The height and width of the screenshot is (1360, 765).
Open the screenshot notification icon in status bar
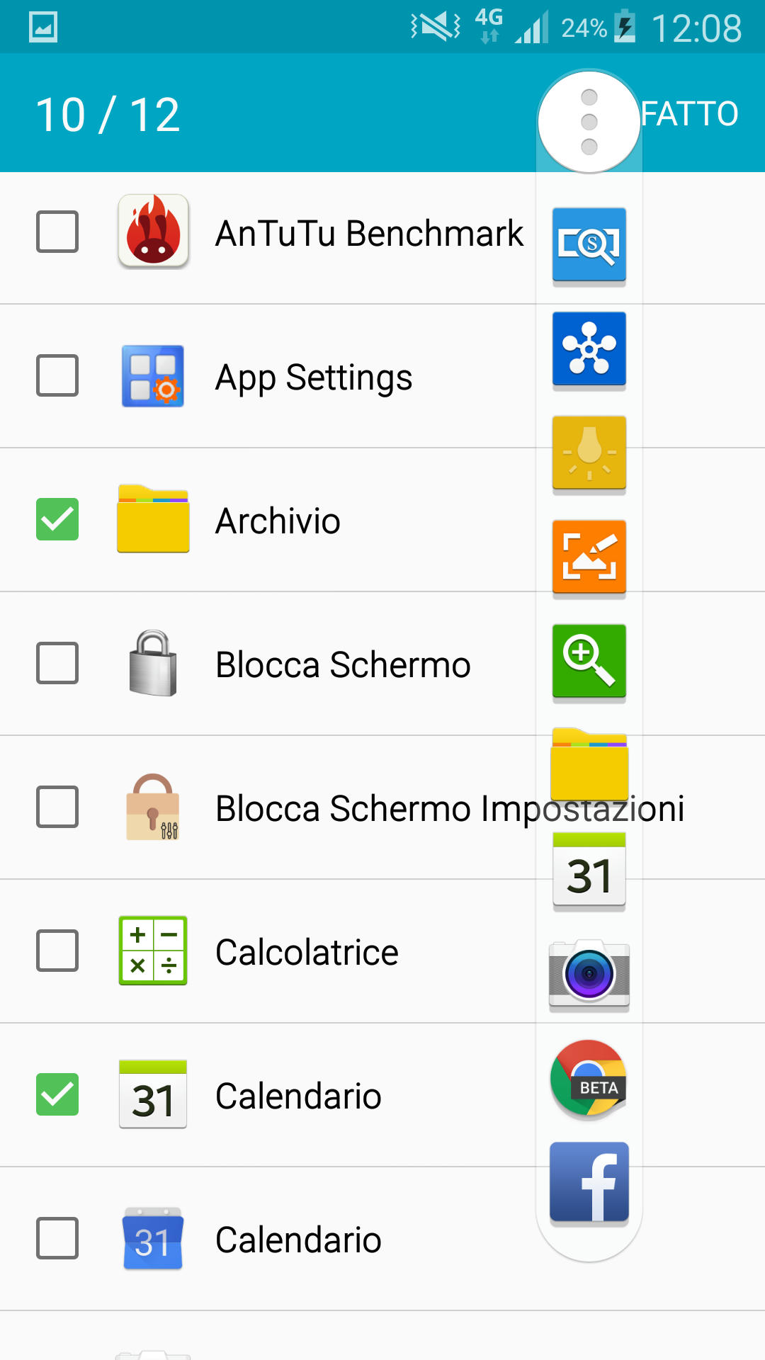click(43, 28)
